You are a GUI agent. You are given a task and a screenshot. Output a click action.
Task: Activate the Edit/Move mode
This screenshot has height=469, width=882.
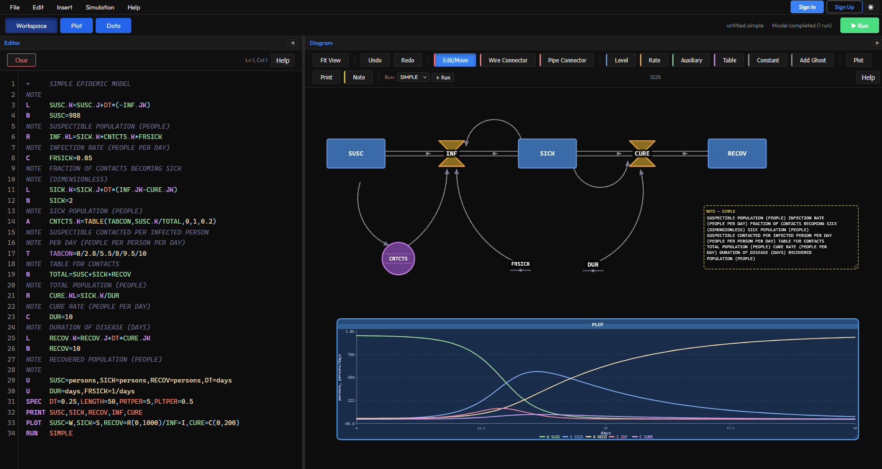coord(455,60)
